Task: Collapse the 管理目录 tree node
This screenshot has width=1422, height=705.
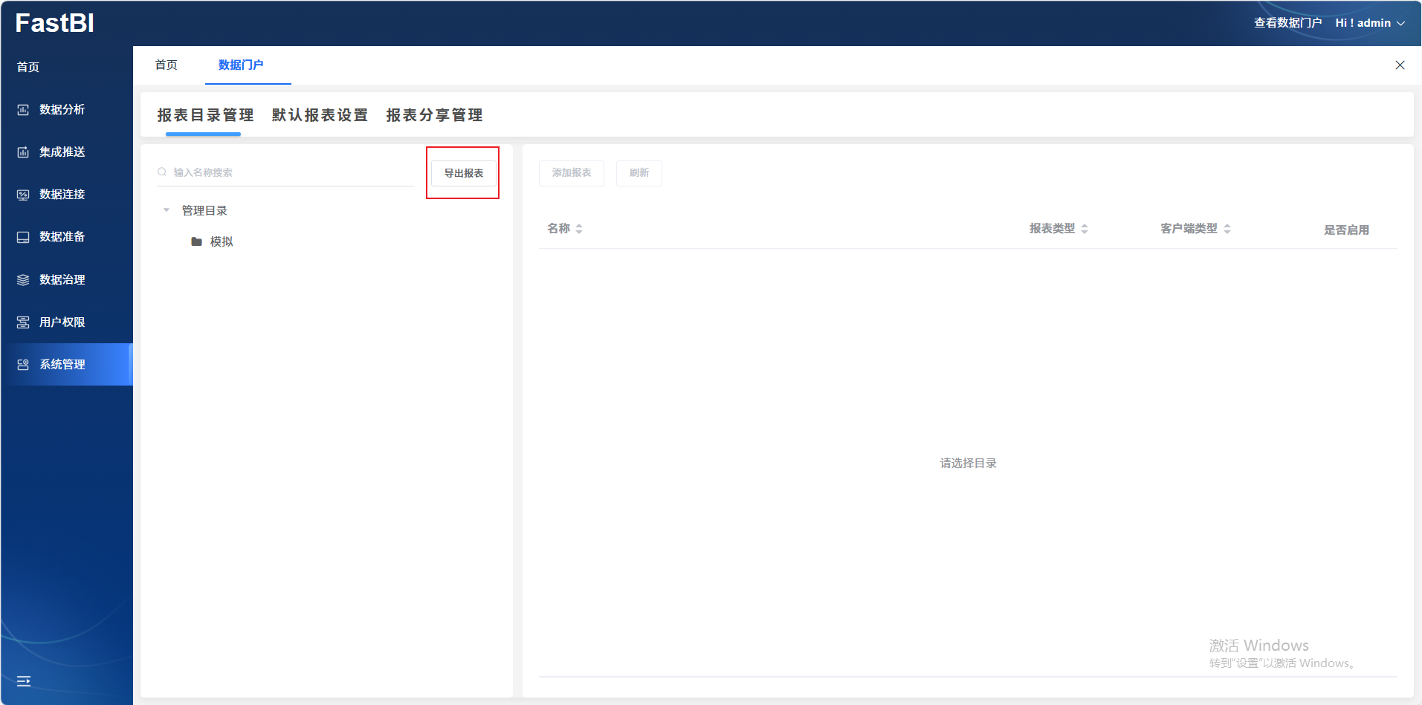Action: (x=167, y=210)
